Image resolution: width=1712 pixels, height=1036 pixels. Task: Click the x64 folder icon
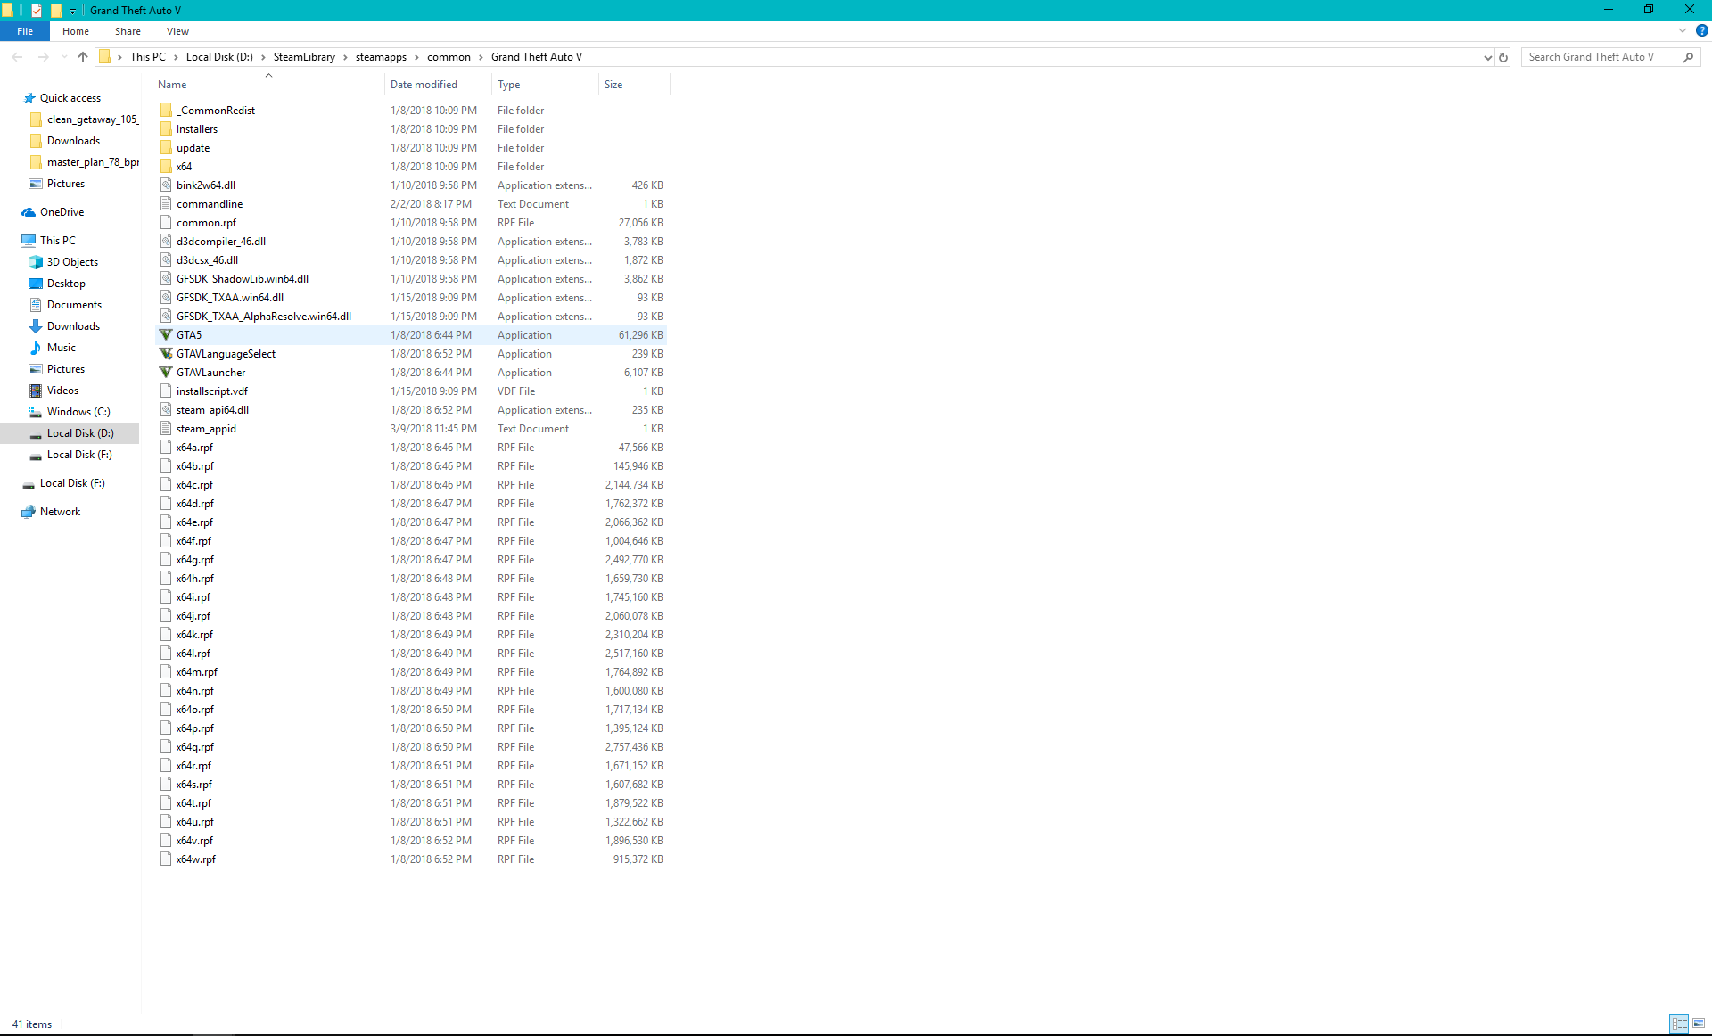click(166, 167)
